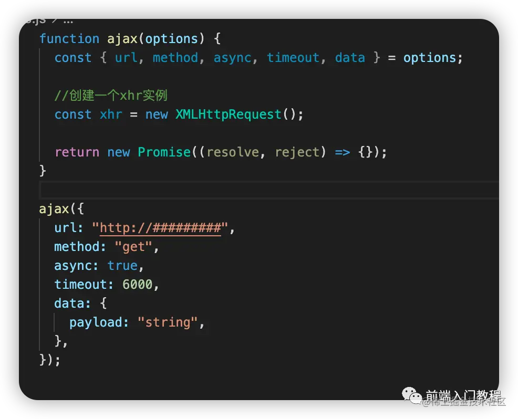This screenshot has height=419, width=518.
Task: Click the 'data' variable in the destructuring line
Action: click(x=350, y=58)
